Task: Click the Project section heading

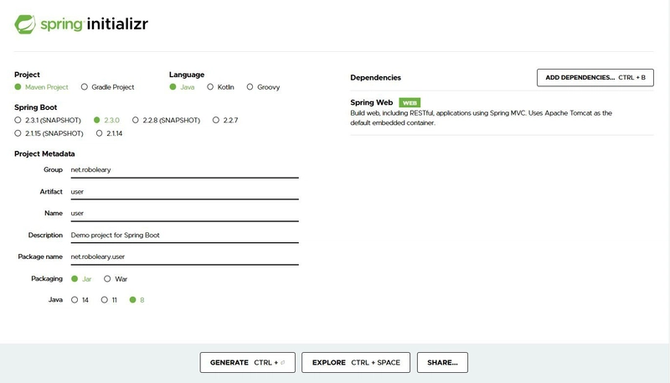Action: point(27,75)
